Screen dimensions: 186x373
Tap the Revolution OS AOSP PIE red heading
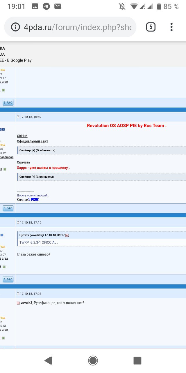pyautogui.click(x=127, y=126)
